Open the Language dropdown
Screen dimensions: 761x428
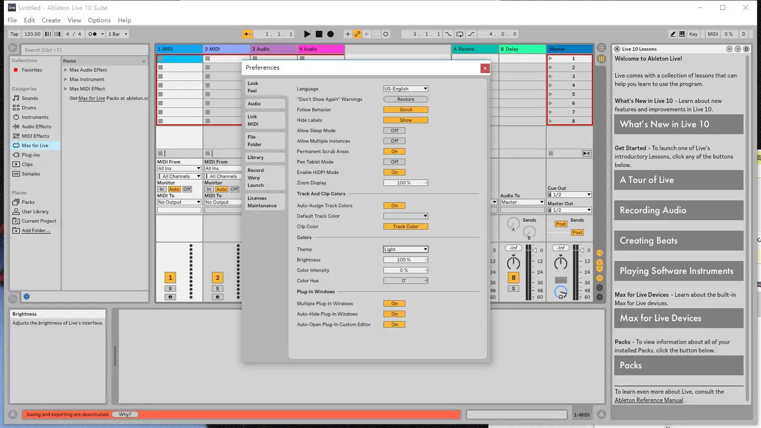(x=406, y=88)
